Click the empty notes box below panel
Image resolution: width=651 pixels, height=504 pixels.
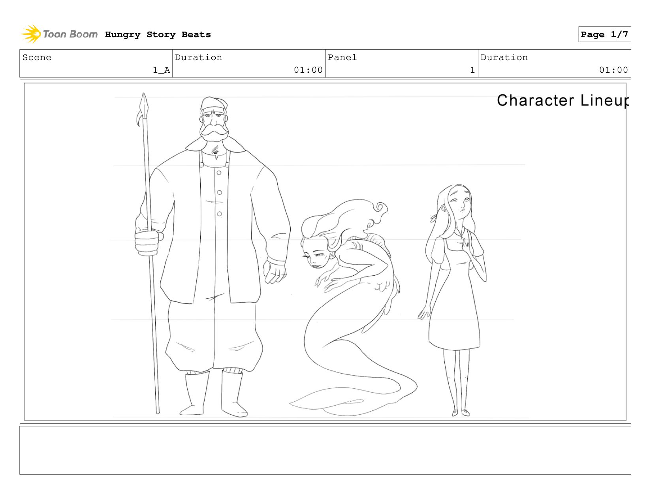(x=325, y=450)
